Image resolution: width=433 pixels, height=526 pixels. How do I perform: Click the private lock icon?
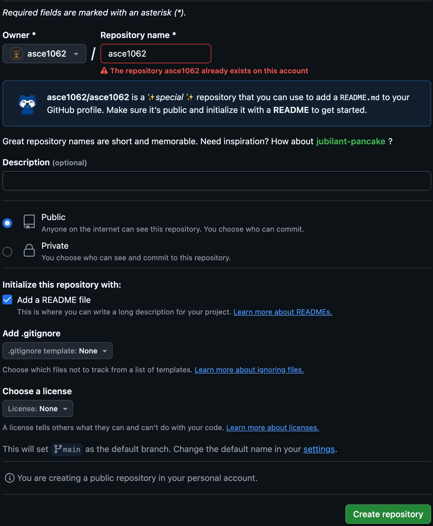pyautogui.click(x=29, y=250)
